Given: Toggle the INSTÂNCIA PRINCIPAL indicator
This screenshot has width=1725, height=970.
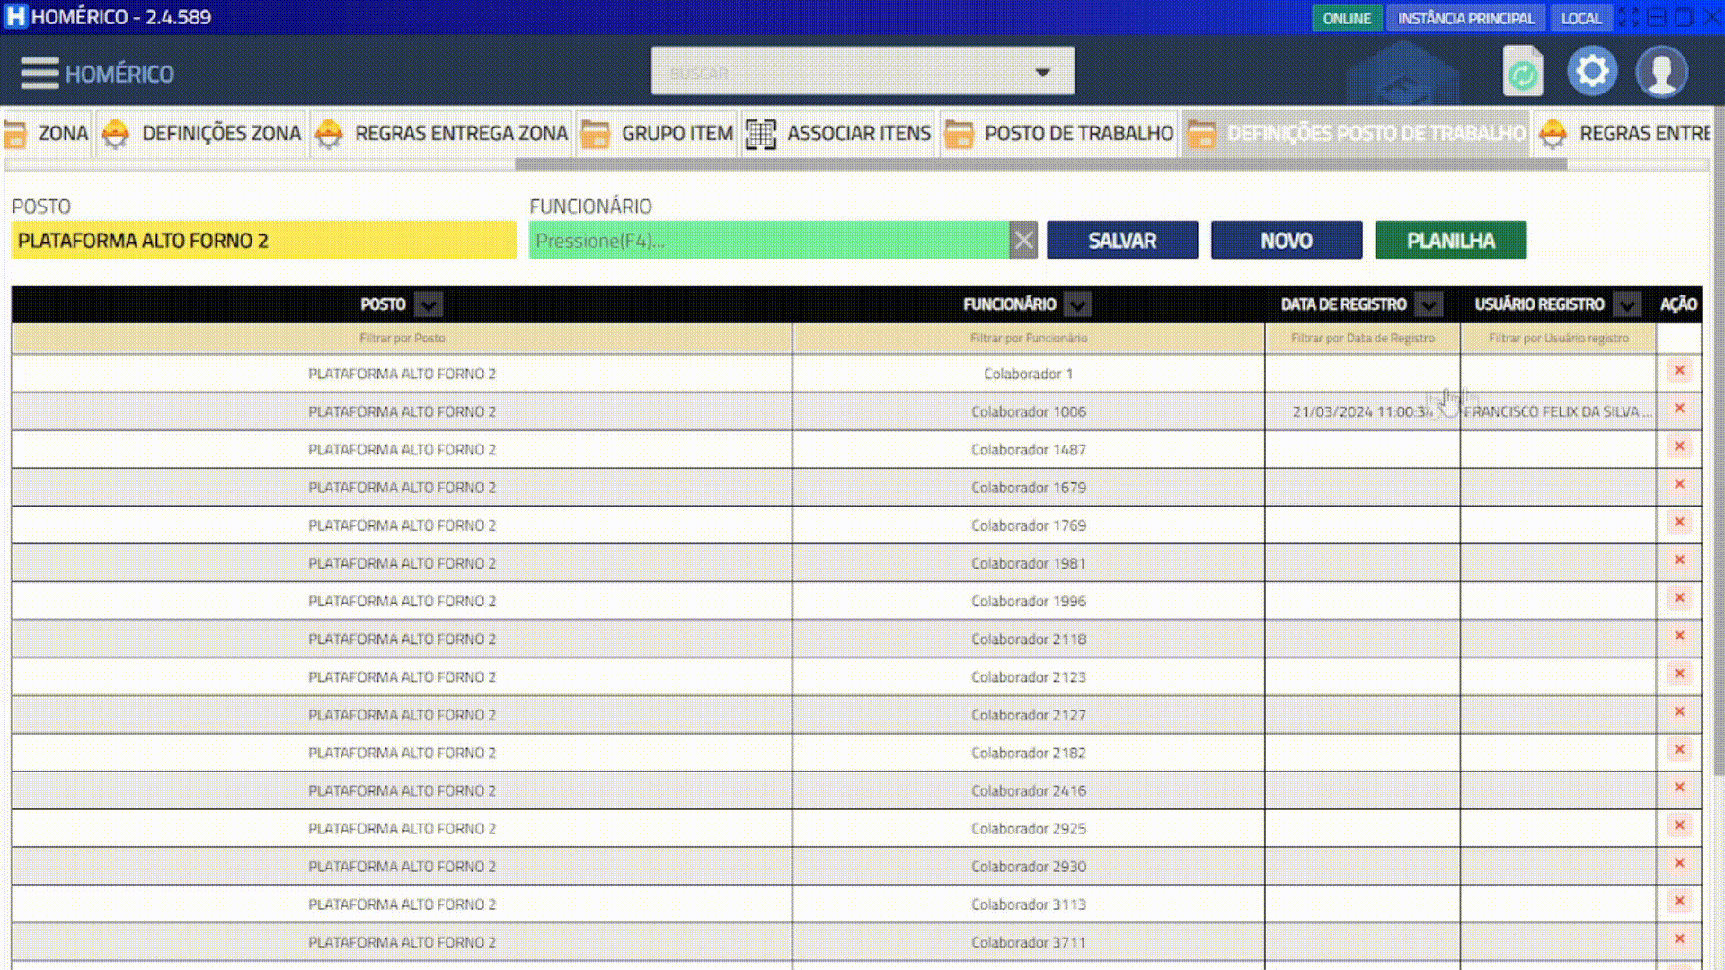Looking at the screenshot, I should (1465, 18).
